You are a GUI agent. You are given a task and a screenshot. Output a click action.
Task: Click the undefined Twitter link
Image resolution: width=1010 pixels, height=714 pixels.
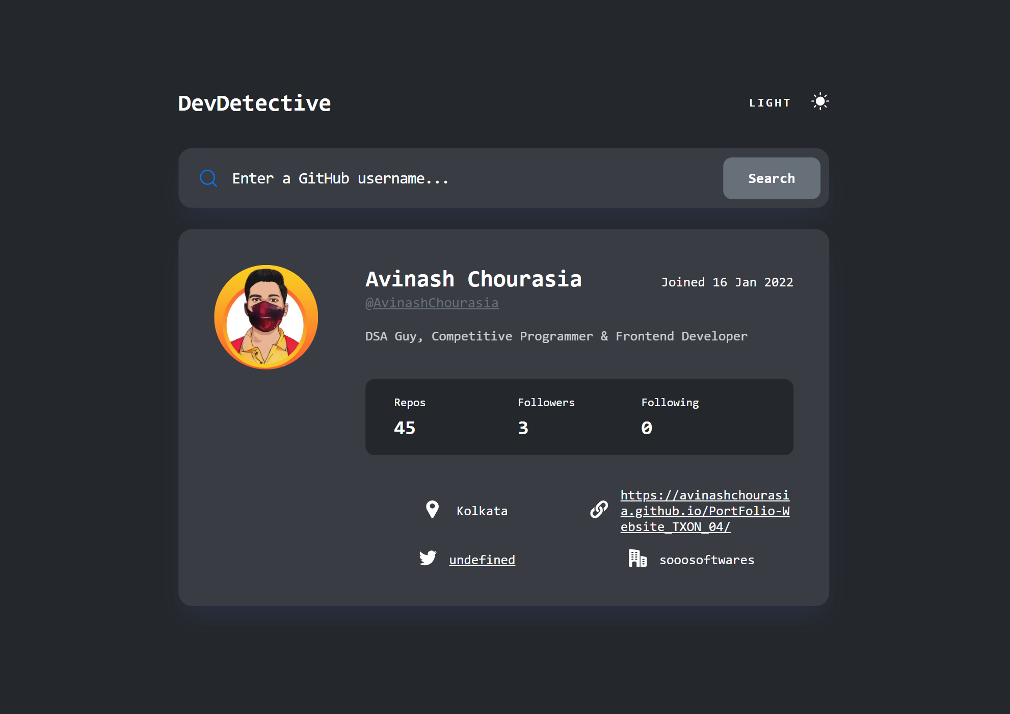tap(482, 560)
